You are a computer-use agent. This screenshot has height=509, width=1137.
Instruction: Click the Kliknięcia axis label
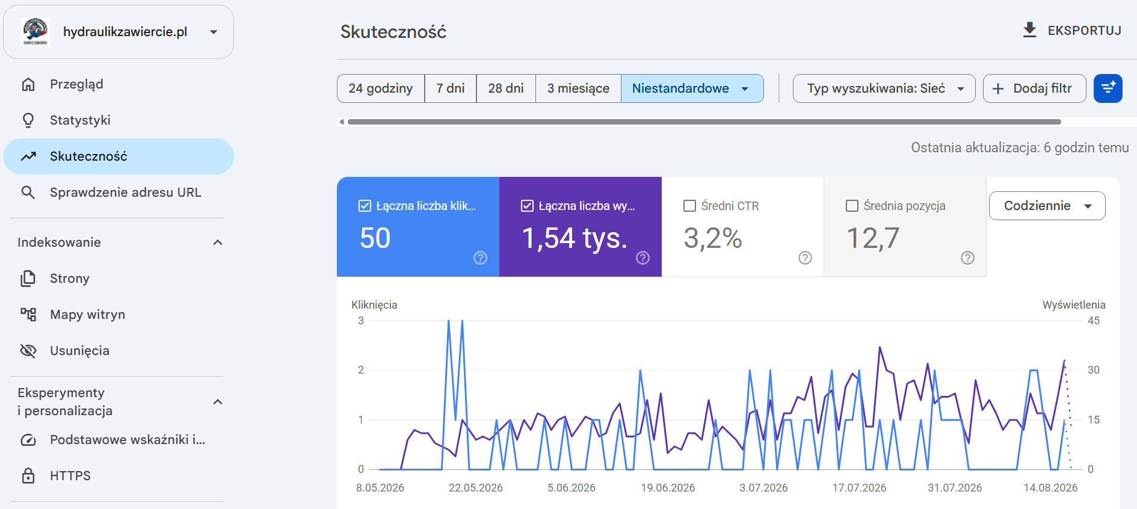click(x=374, y=305)
